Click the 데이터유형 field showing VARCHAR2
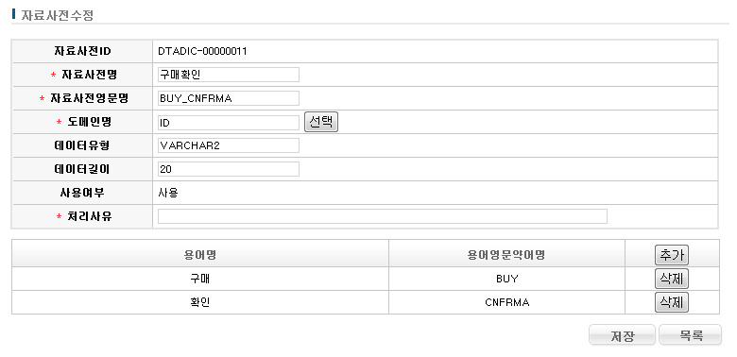Screen dimensions: 737x357 pyautogui.click(x=229, y=145)
